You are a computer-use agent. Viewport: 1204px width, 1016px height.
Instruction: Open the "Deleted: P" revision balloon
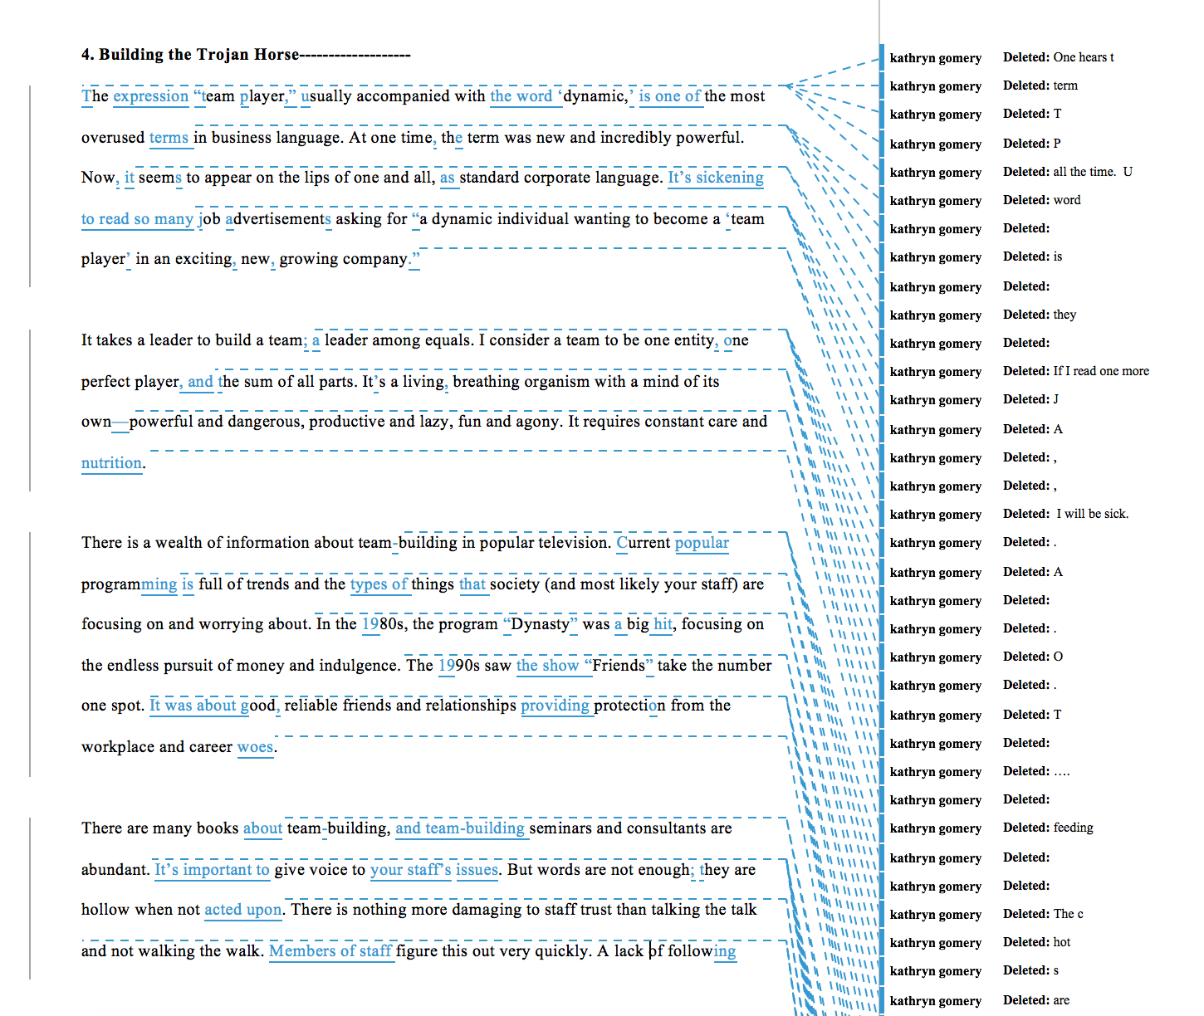coord(1032,144)
